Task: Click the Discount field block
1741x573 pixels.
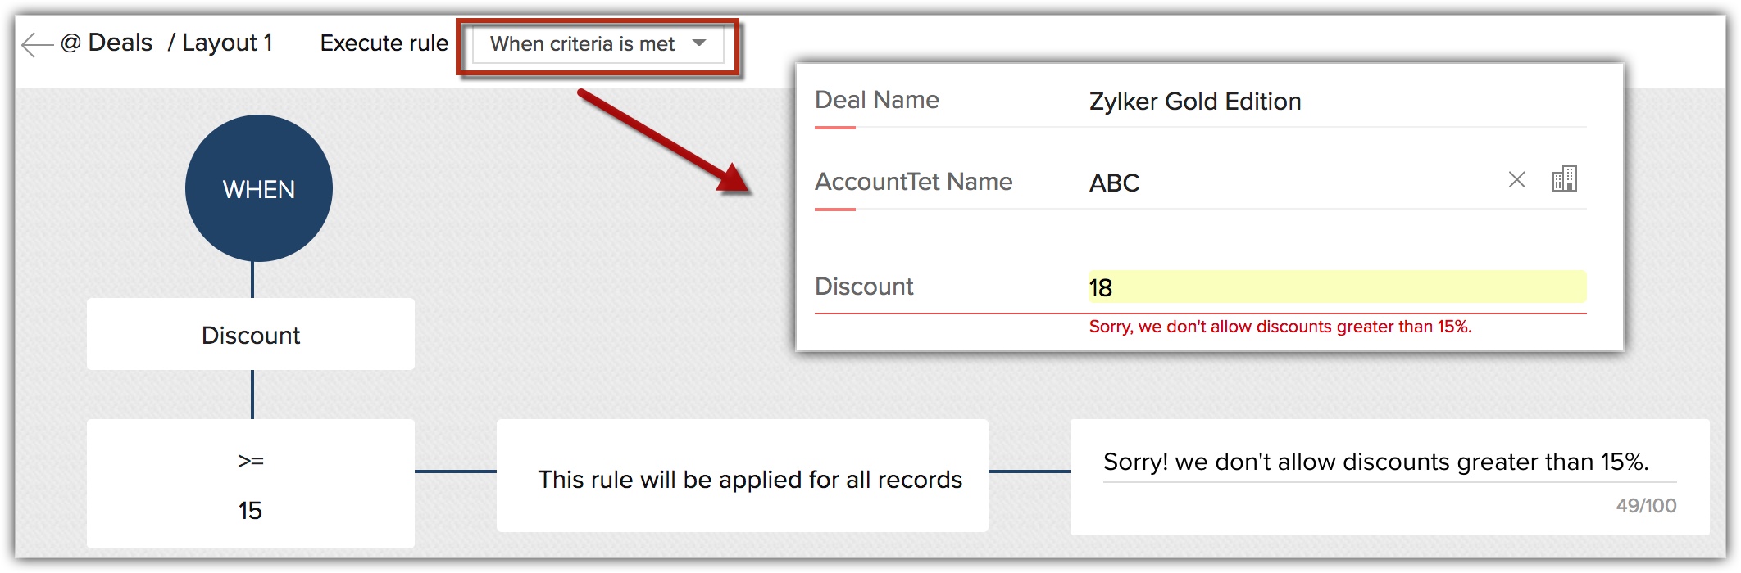Action: pos(251,335)
